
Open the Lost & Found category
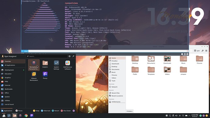(13, 104)
